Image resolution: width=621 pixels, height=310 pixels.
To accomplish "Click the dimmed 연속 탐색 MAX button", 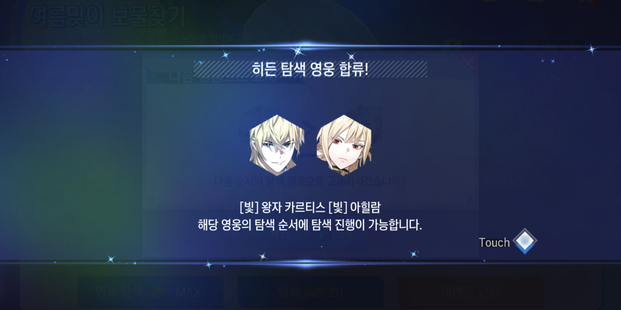I will pyautogui.click(x=150, y=292).
